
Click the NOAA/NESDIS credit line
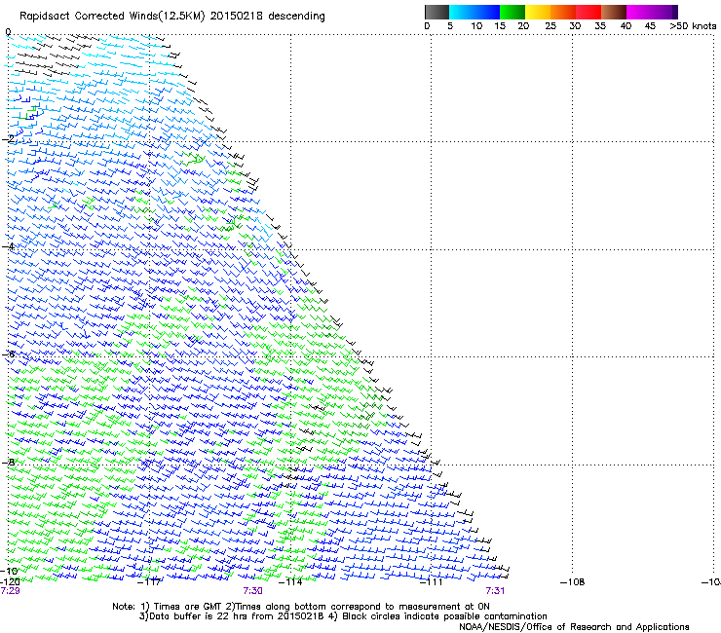pos(574,627)
